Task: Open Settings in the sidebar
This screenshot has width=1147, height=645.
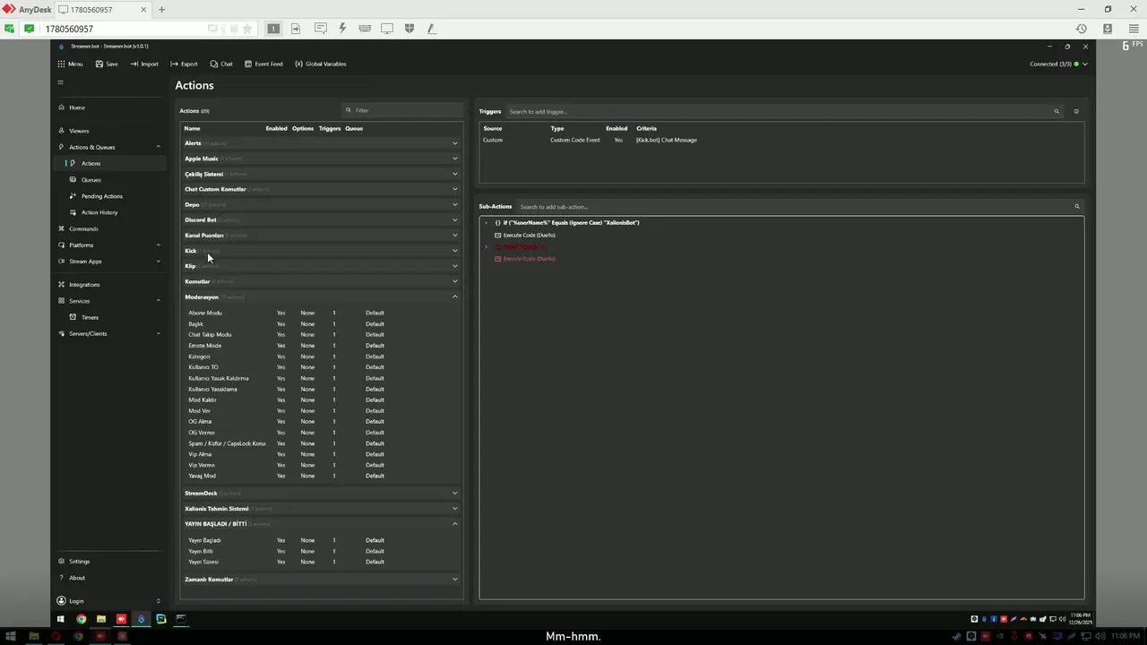Action: tap(80, 562)
